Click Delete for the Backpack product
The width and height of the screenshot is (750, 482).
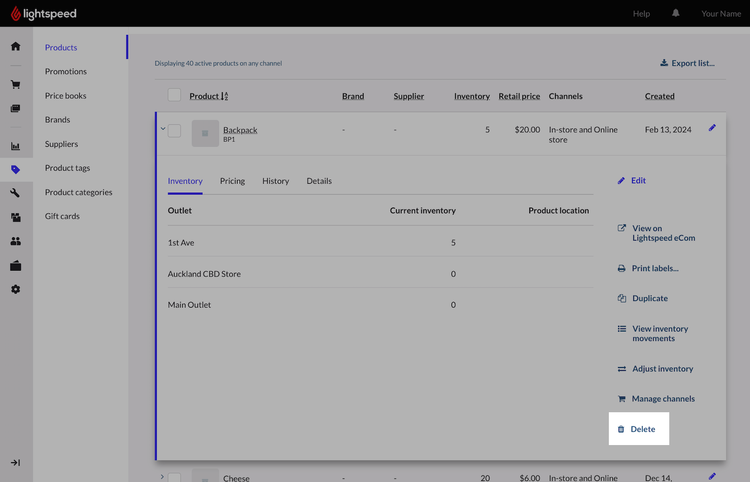click(639, 429)
